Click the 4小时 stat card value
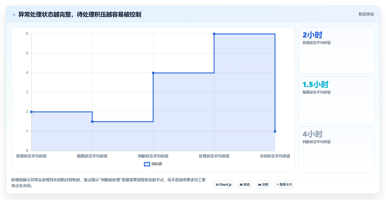 312,134
